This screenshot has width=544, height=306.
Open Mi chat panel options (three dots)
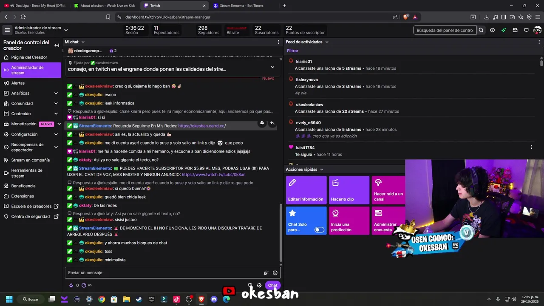click(x=279, y=42)
